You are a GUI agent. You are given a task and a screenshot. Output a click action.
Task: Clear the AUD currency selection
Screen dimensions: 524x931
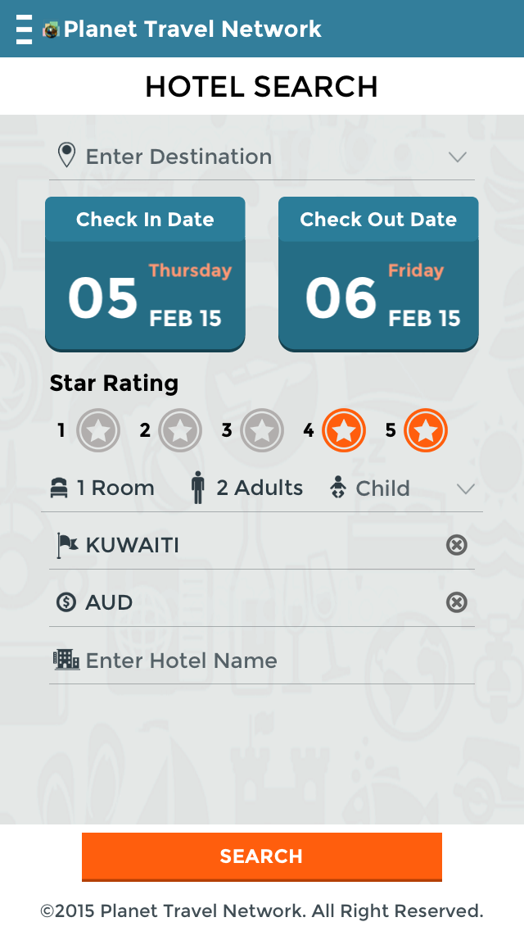(x=456, y=602)
